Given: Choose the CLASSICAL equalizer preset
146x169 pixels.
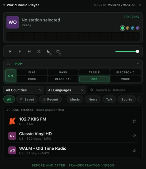Looking at the screenshot, I should 63,79.
